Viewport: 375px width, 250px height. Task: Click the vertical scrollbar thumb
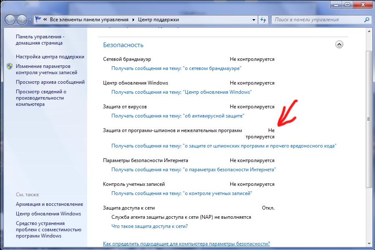click(369, 119)
